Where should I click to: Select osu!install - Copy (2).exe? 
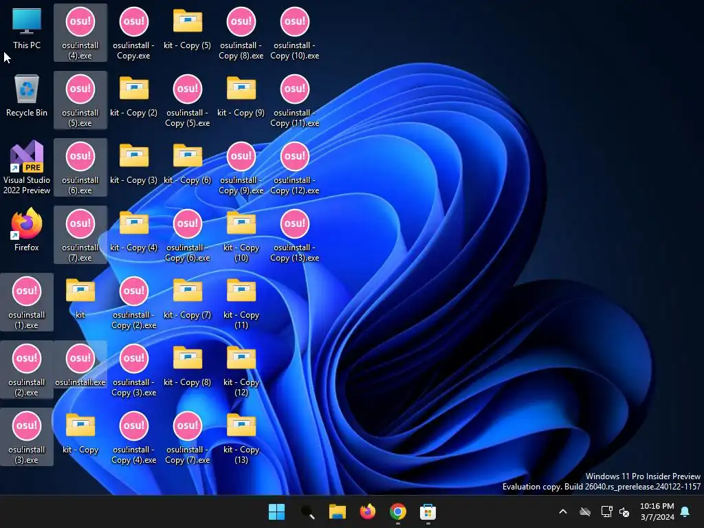tap(134, 302)
